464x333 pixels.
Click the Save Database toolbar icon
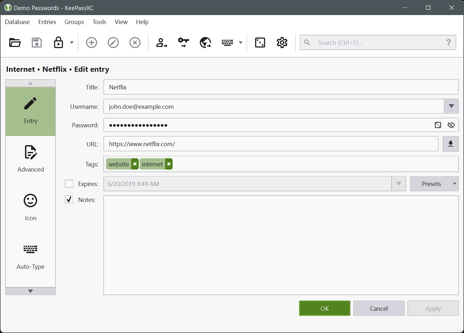(37, 43)
